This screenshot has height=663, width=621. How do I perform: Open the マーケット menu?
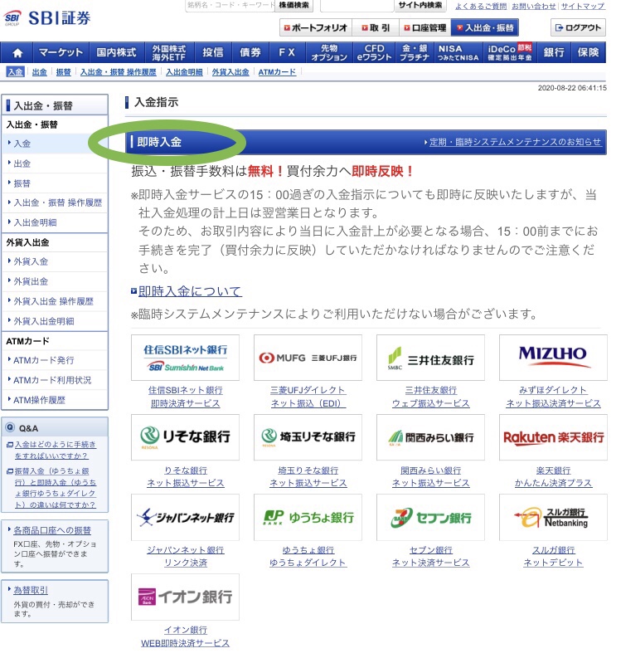point(61,52)
